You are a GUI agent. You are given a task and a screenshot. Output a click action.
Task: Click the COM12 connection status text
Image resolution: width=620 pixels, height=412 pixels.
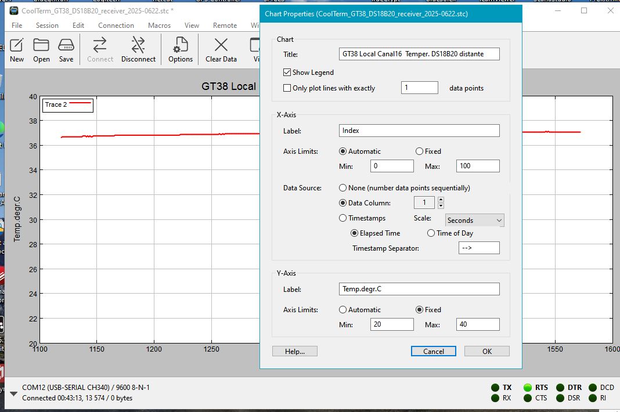click(86, 388)
